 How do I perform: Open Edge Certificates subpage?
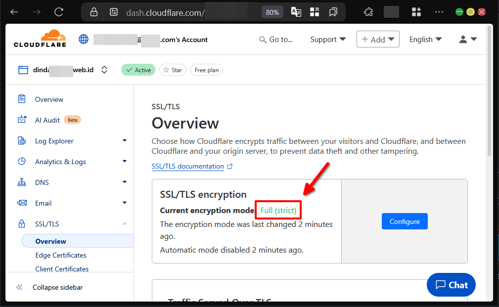61,255
